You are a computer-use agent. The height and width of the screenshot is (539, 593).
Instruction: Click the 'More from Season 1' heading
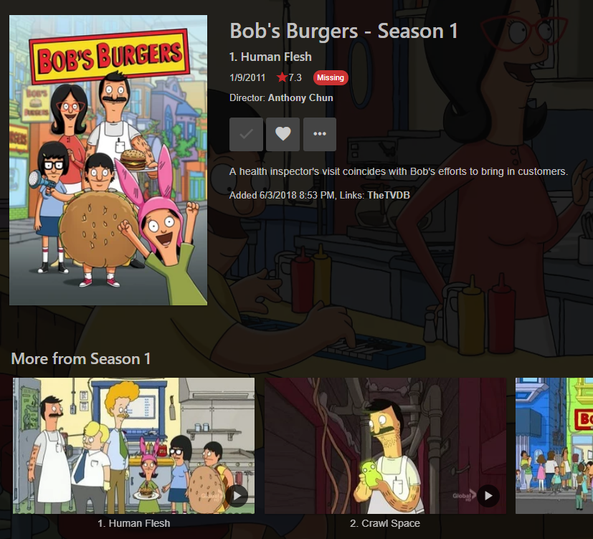point(81,358)
